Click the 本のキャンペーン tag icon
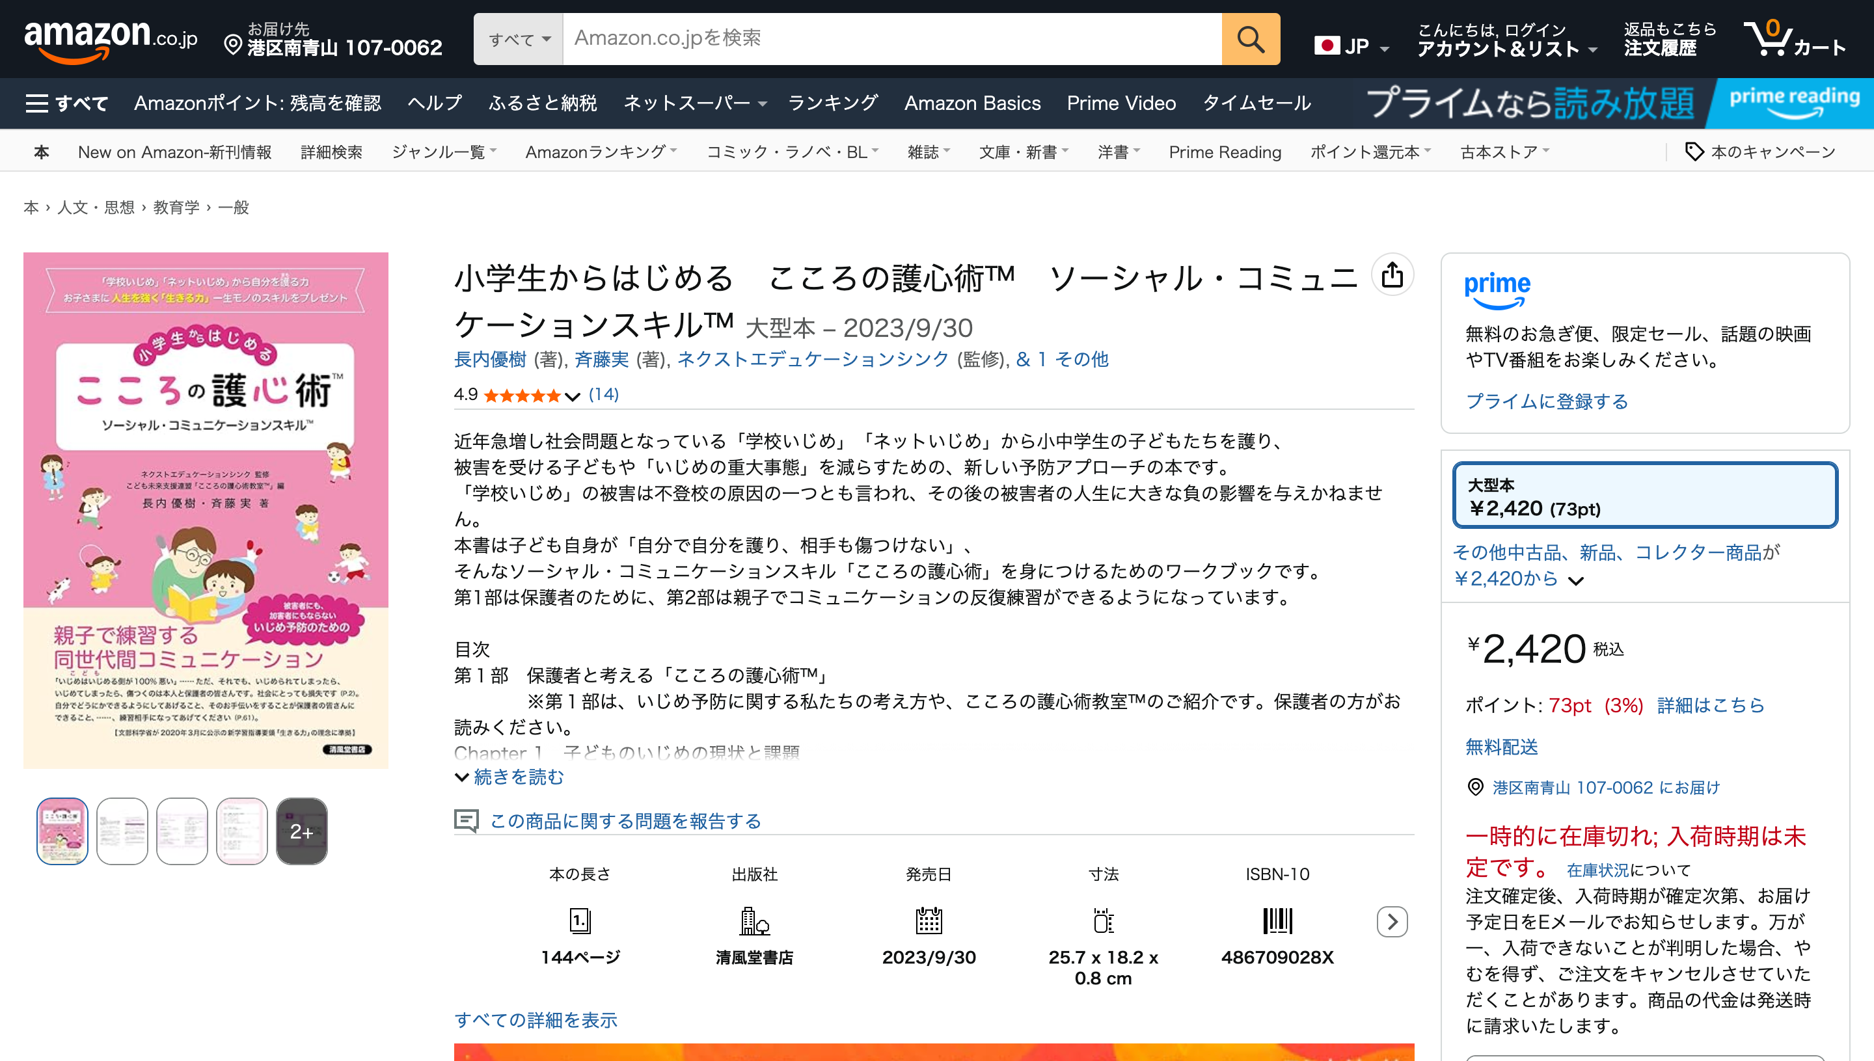1874x1061 pixels. pos(1694,152)
